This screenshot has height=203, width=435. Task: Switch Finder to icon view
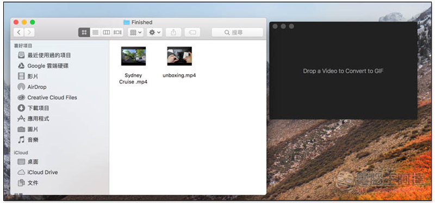84,32
